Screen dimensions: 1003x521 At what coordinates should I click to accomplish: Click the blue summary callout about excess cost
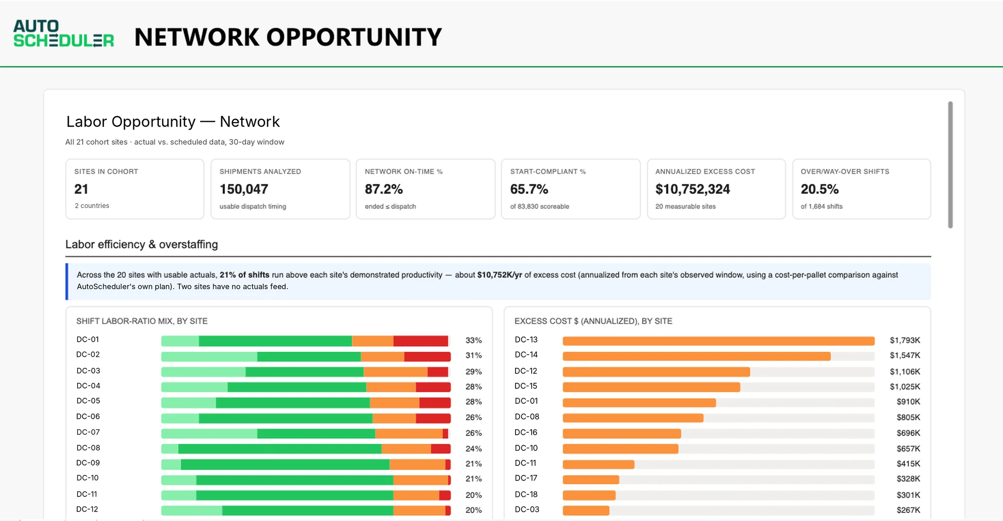498,281
